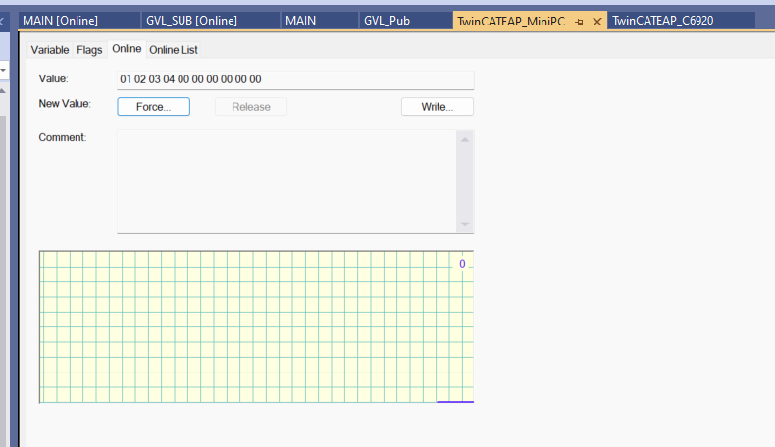This screenshot has height=447, width=775.
Task: Select the Online sub-tab
Action: click(127, 49)
